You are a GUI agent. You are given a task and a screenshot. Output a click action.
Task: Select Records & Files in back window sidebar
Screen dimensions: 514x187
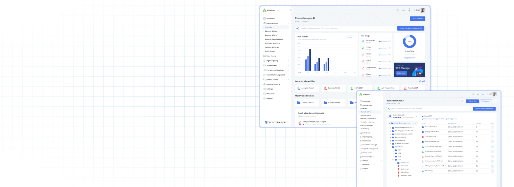point(271,31)
